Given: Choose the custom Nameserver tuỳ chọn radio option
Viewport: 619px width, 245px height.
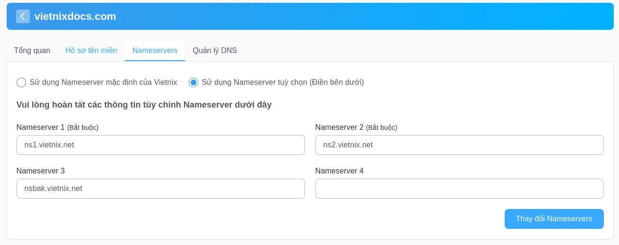Looking at the screenshot, I should coord(194,82).
